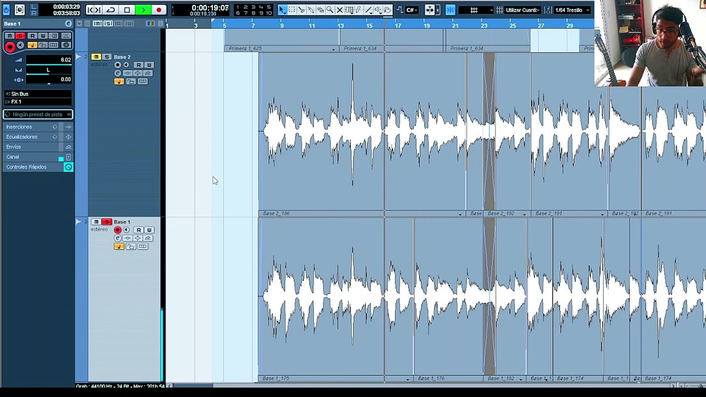Select the Color paint bucket tool
Viewport: 706px width, 397px height.
click(x=388, y=10)
